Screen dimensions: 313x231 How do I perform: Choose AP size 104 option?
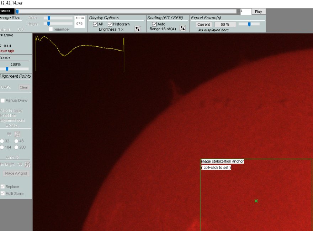pos(2,147)
